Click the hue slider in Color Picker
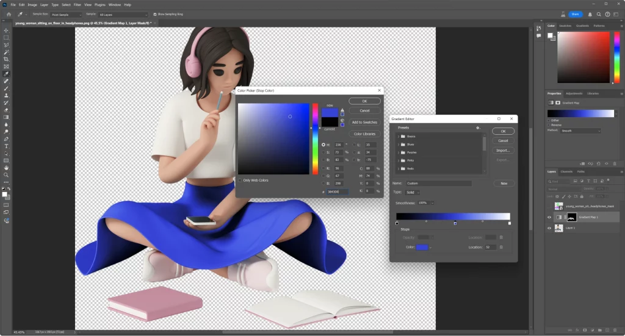The image size is (625, 336). [316, 139]
